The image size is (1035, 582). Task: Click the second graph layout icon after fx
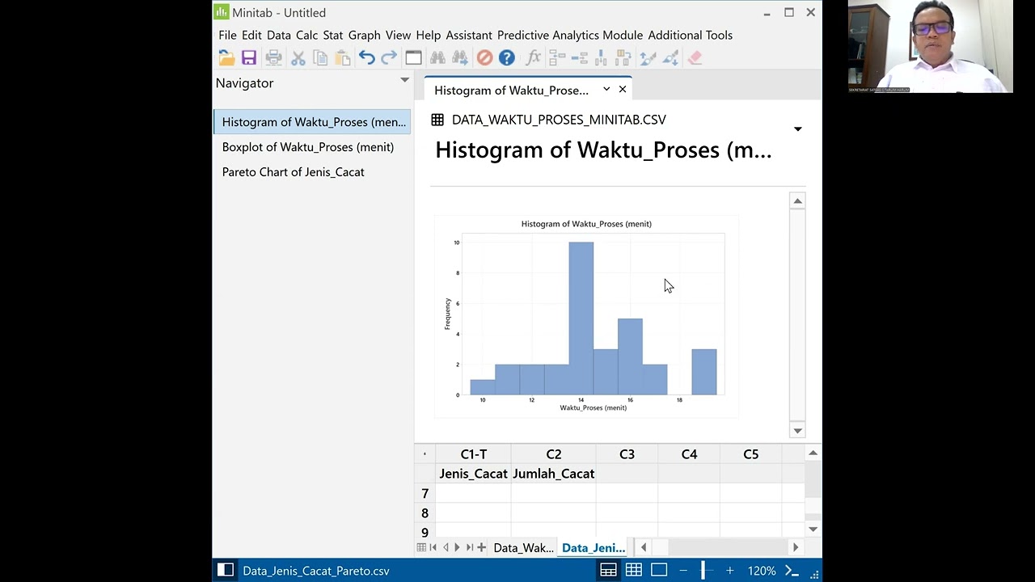[579, 58]
